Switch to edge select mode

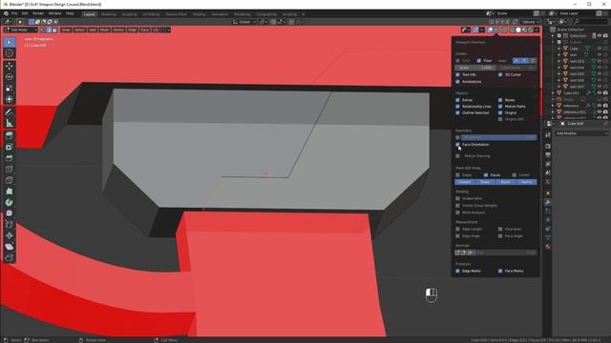coord(49,30)
